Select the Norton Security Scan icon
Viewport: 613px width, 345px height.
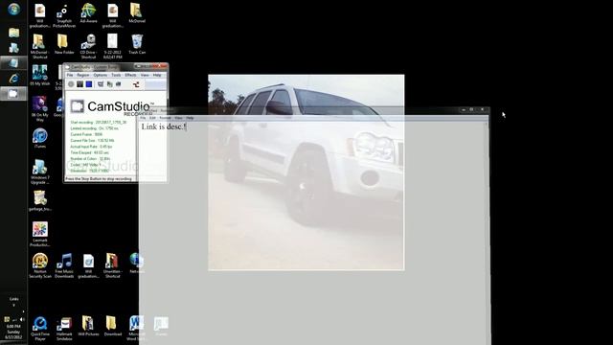(x=39, y=266)
